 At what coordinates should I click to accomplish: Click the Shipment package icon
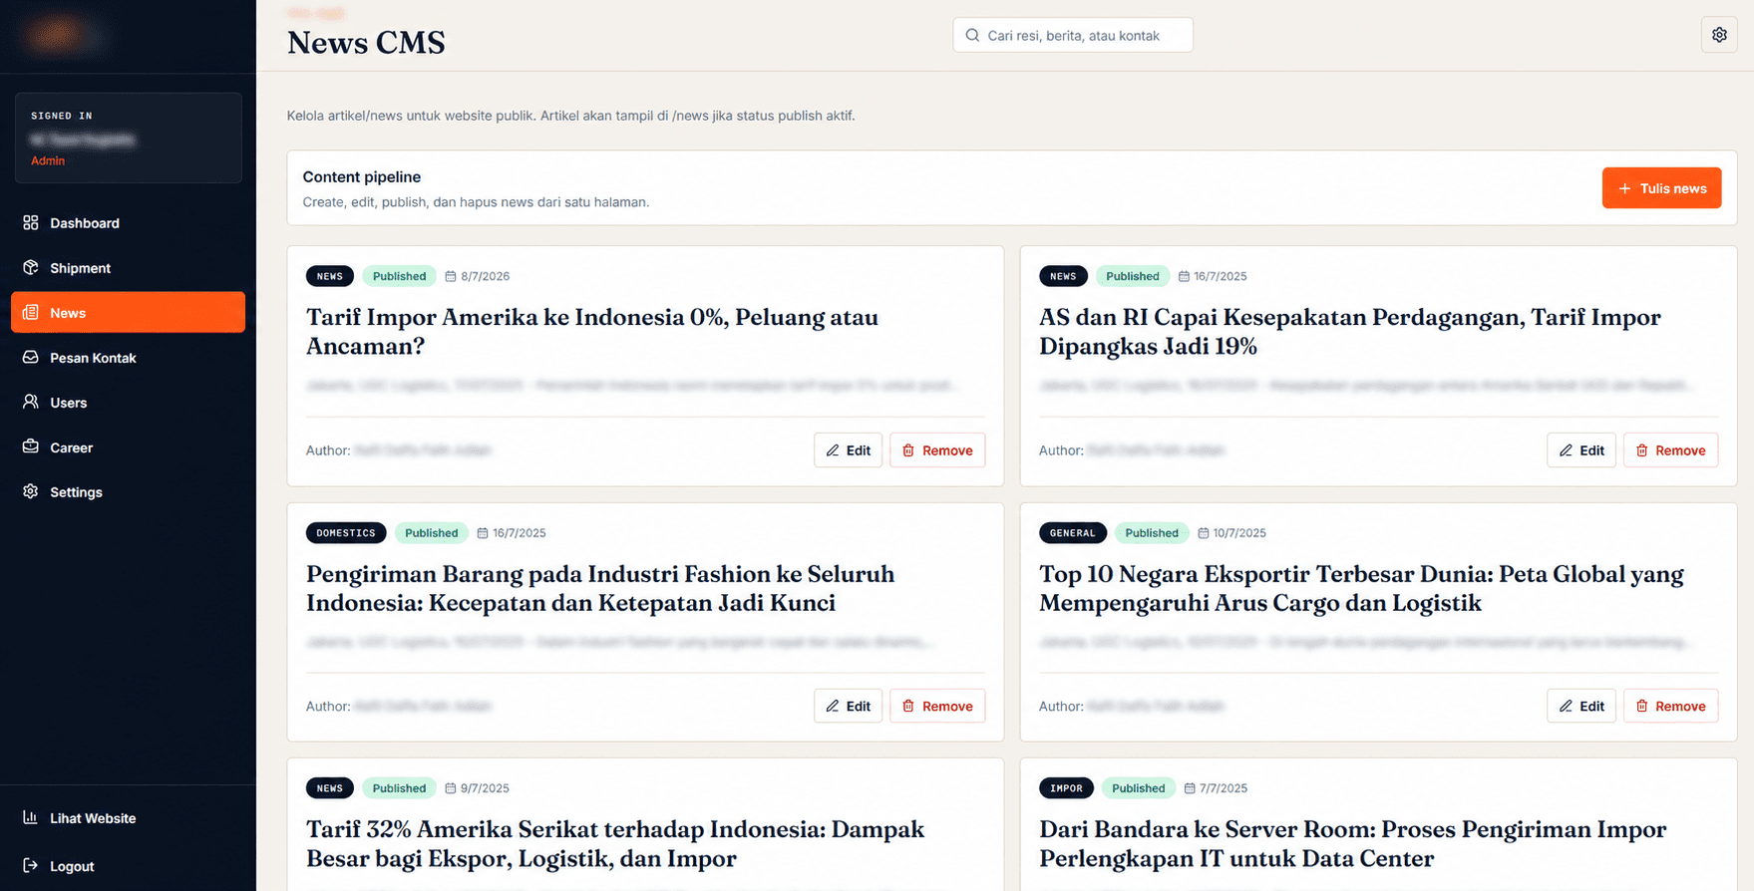click(31, 267)
